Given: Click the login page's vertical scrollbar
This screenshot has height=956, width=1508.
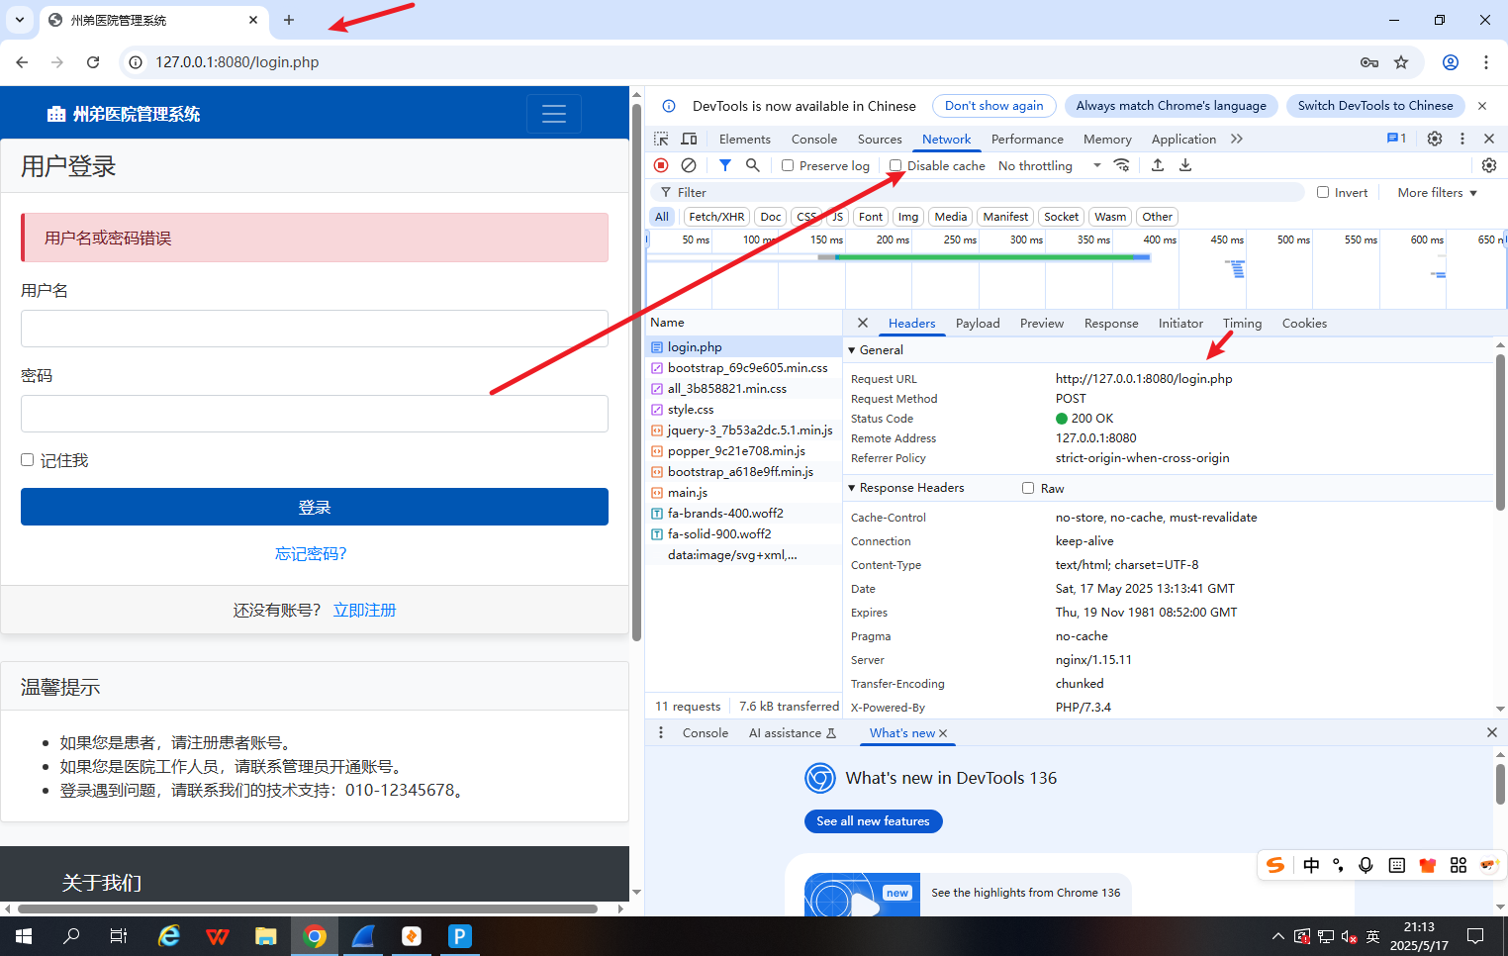Looking at the screenshot, I should point(636,371).
